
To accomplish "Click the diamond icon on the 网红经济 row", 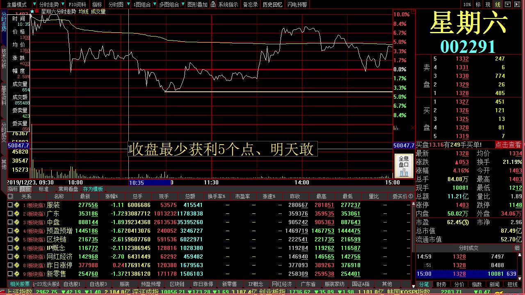I will (x=17, y=256).
